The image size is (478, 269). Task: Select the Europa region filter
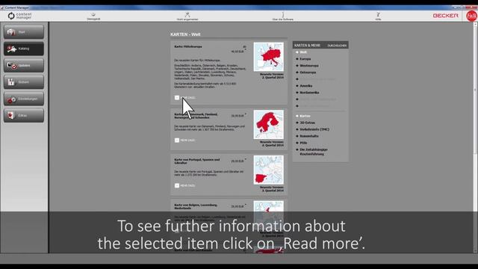click(305, 59)
